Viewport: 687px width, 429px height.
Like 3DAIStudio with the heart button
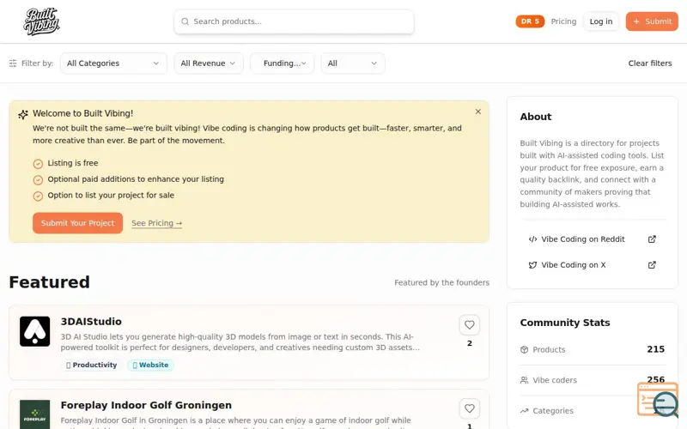point(469,325)
